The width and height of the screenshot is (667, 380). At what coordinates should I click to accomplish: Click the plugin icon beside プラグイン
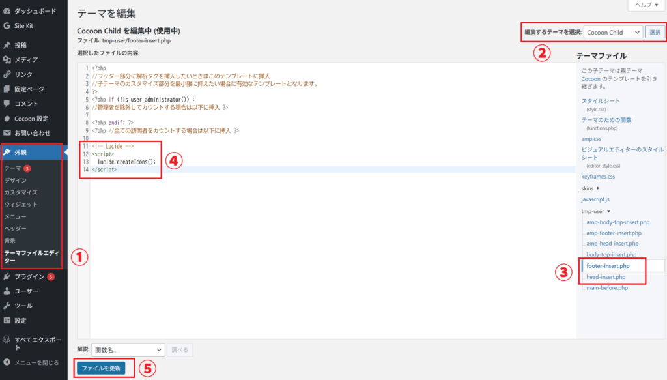(7, 276)
